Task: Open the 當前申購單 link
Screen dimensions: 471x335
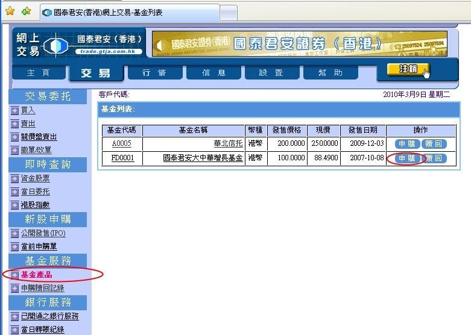Action: [x=39, y=246]
